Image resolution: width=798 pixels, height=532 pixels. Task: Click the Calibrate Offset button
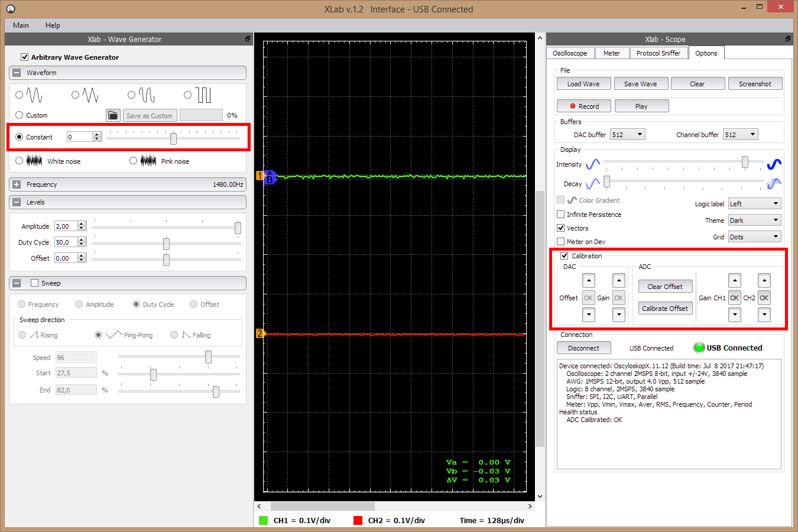click(665, 308)
